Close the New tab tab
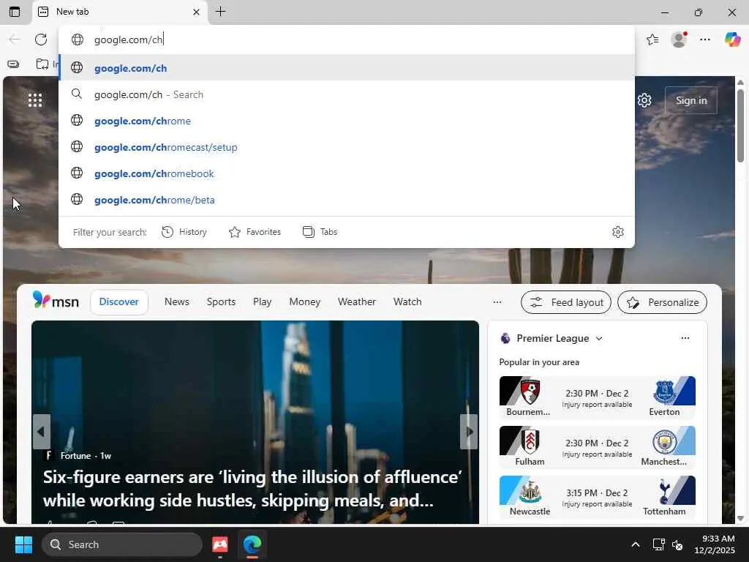This screenshot has height=562, width=749. coord(196,12)
